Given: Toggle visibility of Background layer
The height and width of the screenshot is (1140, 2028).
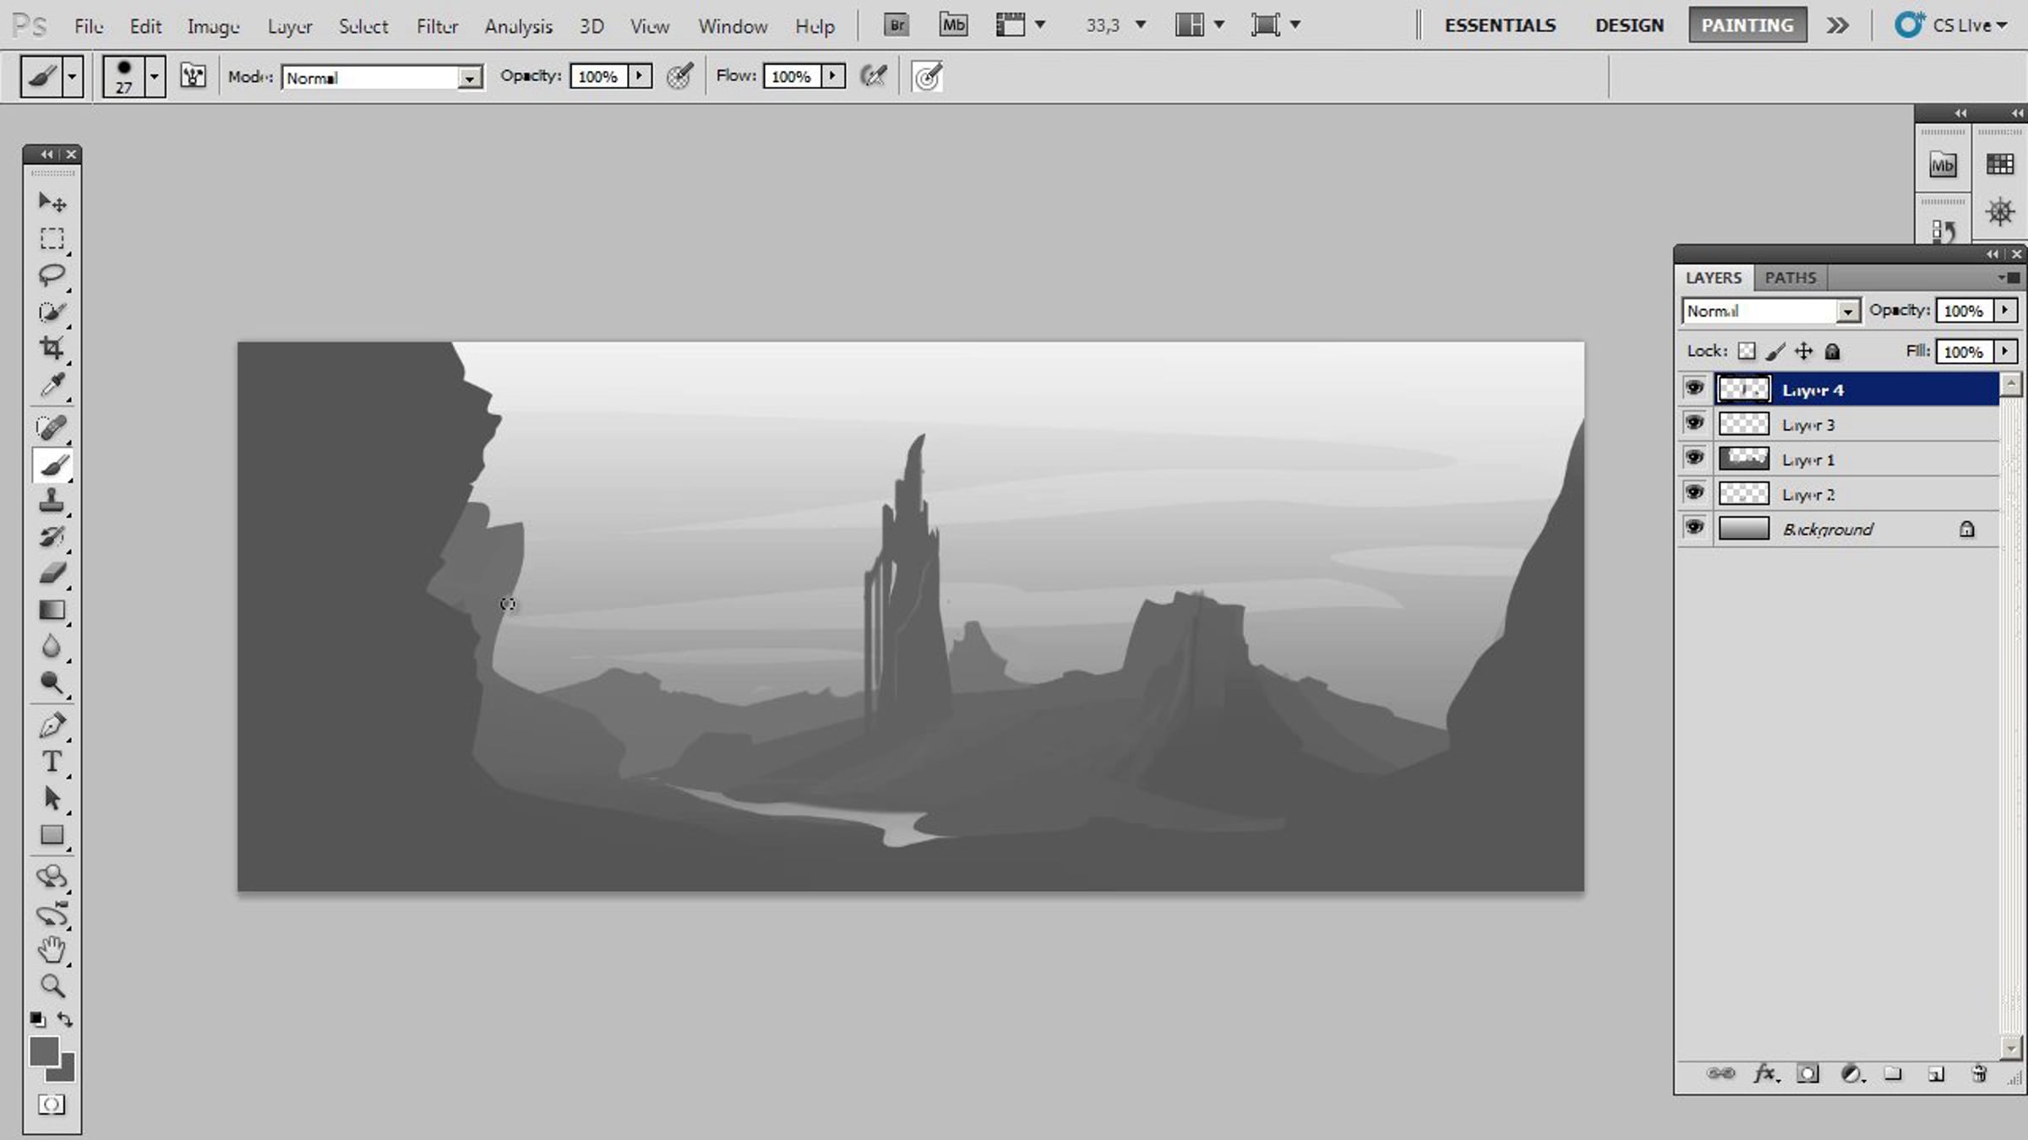Looking at the screenshot, I should pos(1694,528).
